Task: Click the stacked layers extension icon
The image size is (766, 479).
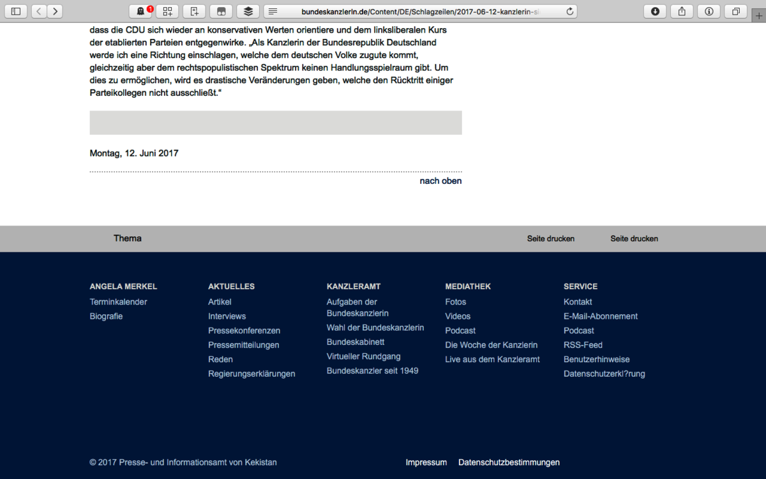Action: (248, 11)
